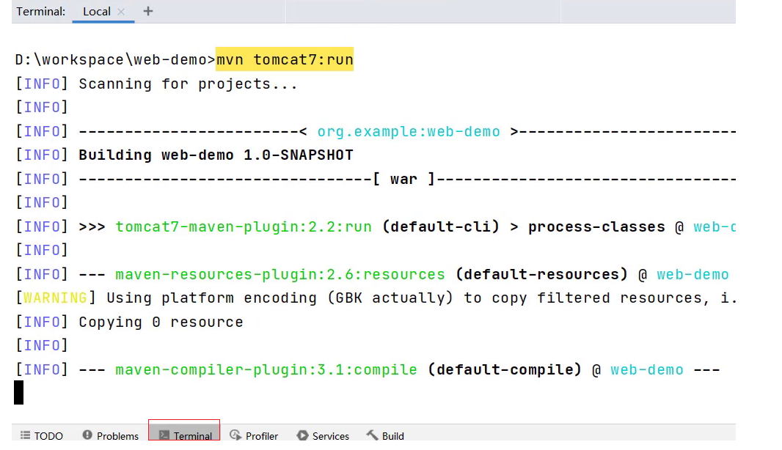Close the Local terminal tab
The height and width of the screenshot is (450, 782).
click(x=121, y=12)
